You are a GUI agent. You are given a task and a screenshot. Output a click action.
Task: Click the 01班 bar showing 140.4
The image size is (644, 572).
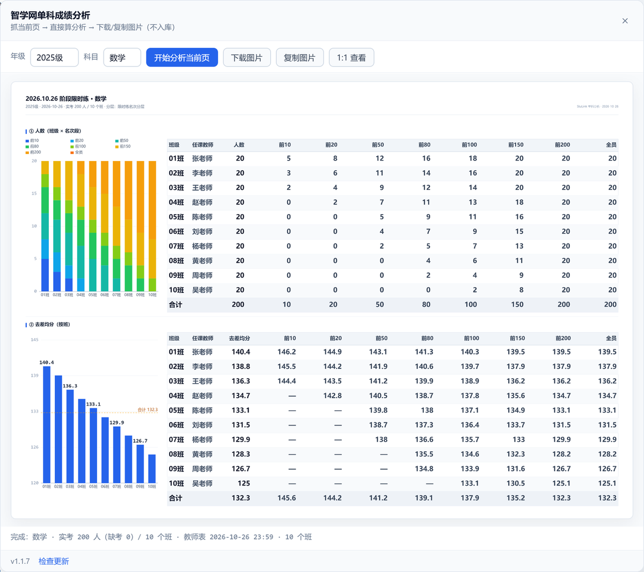point(47,424)
